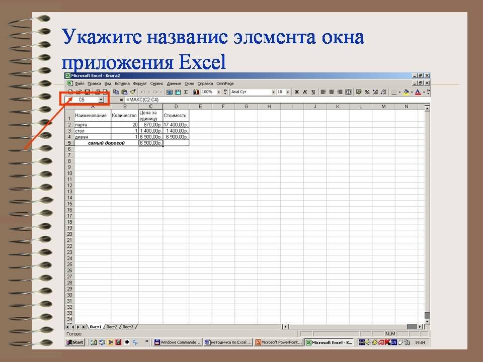Click the Chart Wizard icon
Viewport: 483px width, 362px height.
[195, 92]
